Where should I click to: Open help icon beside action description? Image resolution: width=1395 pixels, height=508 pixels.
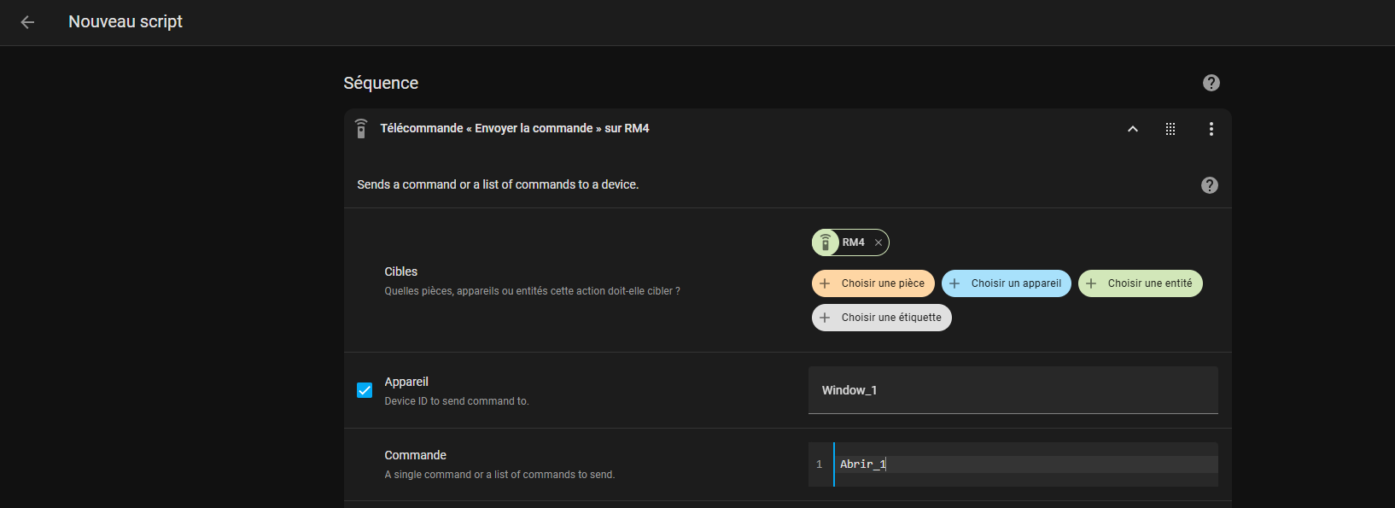coord(1209,185)
